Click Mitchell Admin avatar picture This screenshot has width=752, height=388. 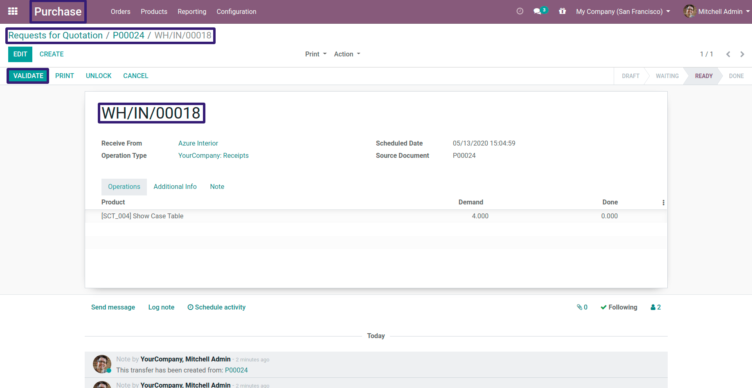coord(689,11)
